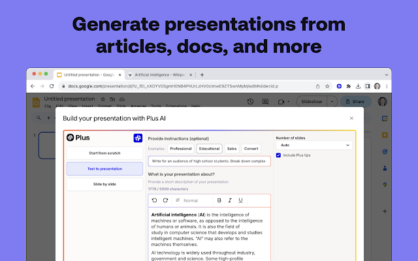Image resolution: width=418 pixels, height=261 pixels.
Task: Open the Number of slides dropdown
Action: tap(315, 145)
